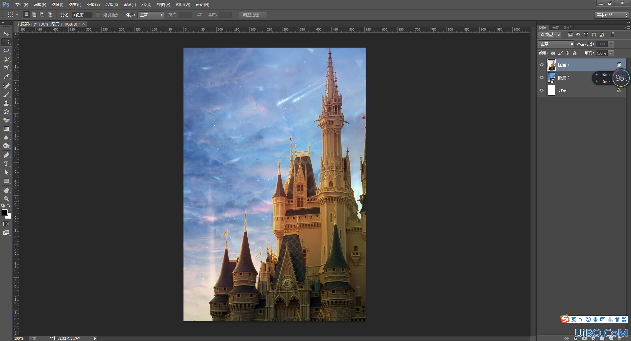Screen dimensions: 631x341
Task: Select the Healing Brush tool
Action: pyautogui.click(x=6, y=86)
